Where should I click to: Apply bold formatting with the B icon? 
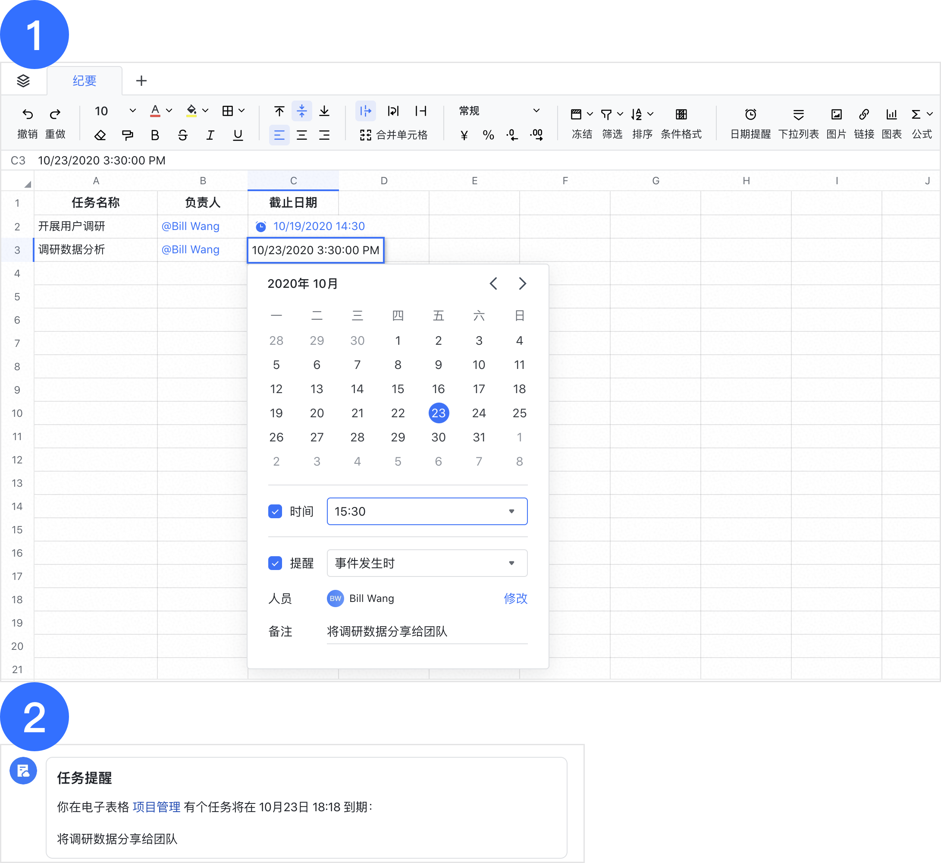coord(154,135)
